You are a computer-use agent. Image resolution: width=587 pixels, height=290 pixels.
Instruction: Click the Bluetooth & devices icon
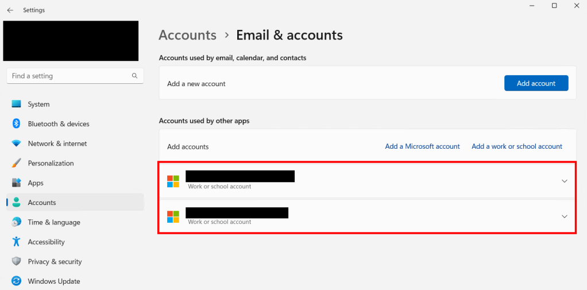(x=16, y=124)
